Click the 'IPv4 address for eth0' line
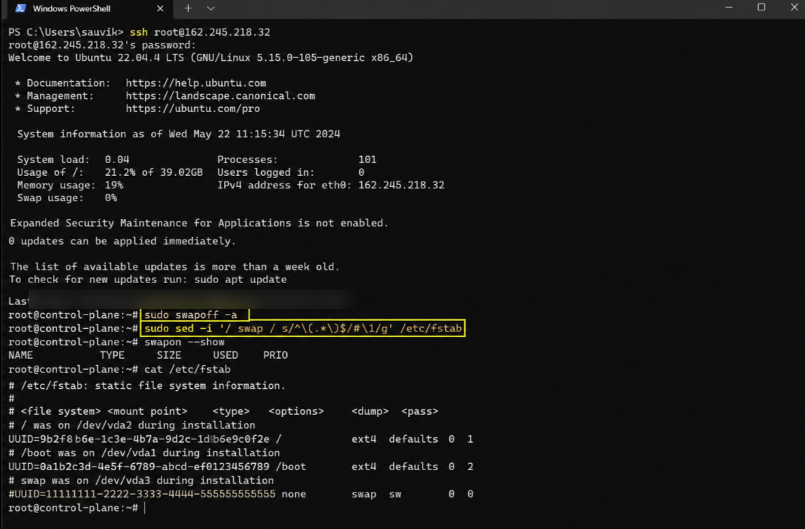This screenshot has width=805, height=529. point(330,185)
